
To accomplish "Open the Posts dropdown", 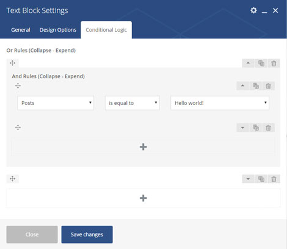I will click(x=56, y=103).
